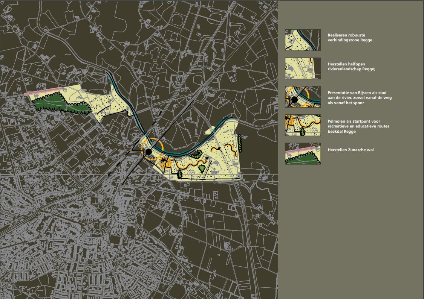Click the green scalloped tree cluster near the river
This screenshot has height=299, width=424.
(x=195, y=153)
